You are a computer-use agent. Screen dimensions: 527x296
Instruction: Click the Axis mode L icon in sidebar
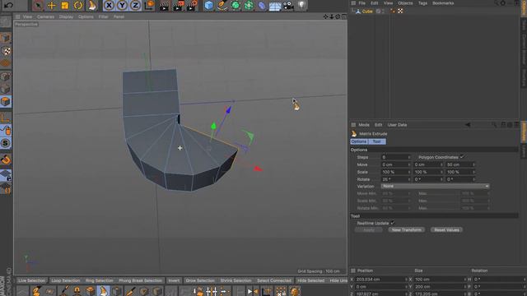(6, 118)
